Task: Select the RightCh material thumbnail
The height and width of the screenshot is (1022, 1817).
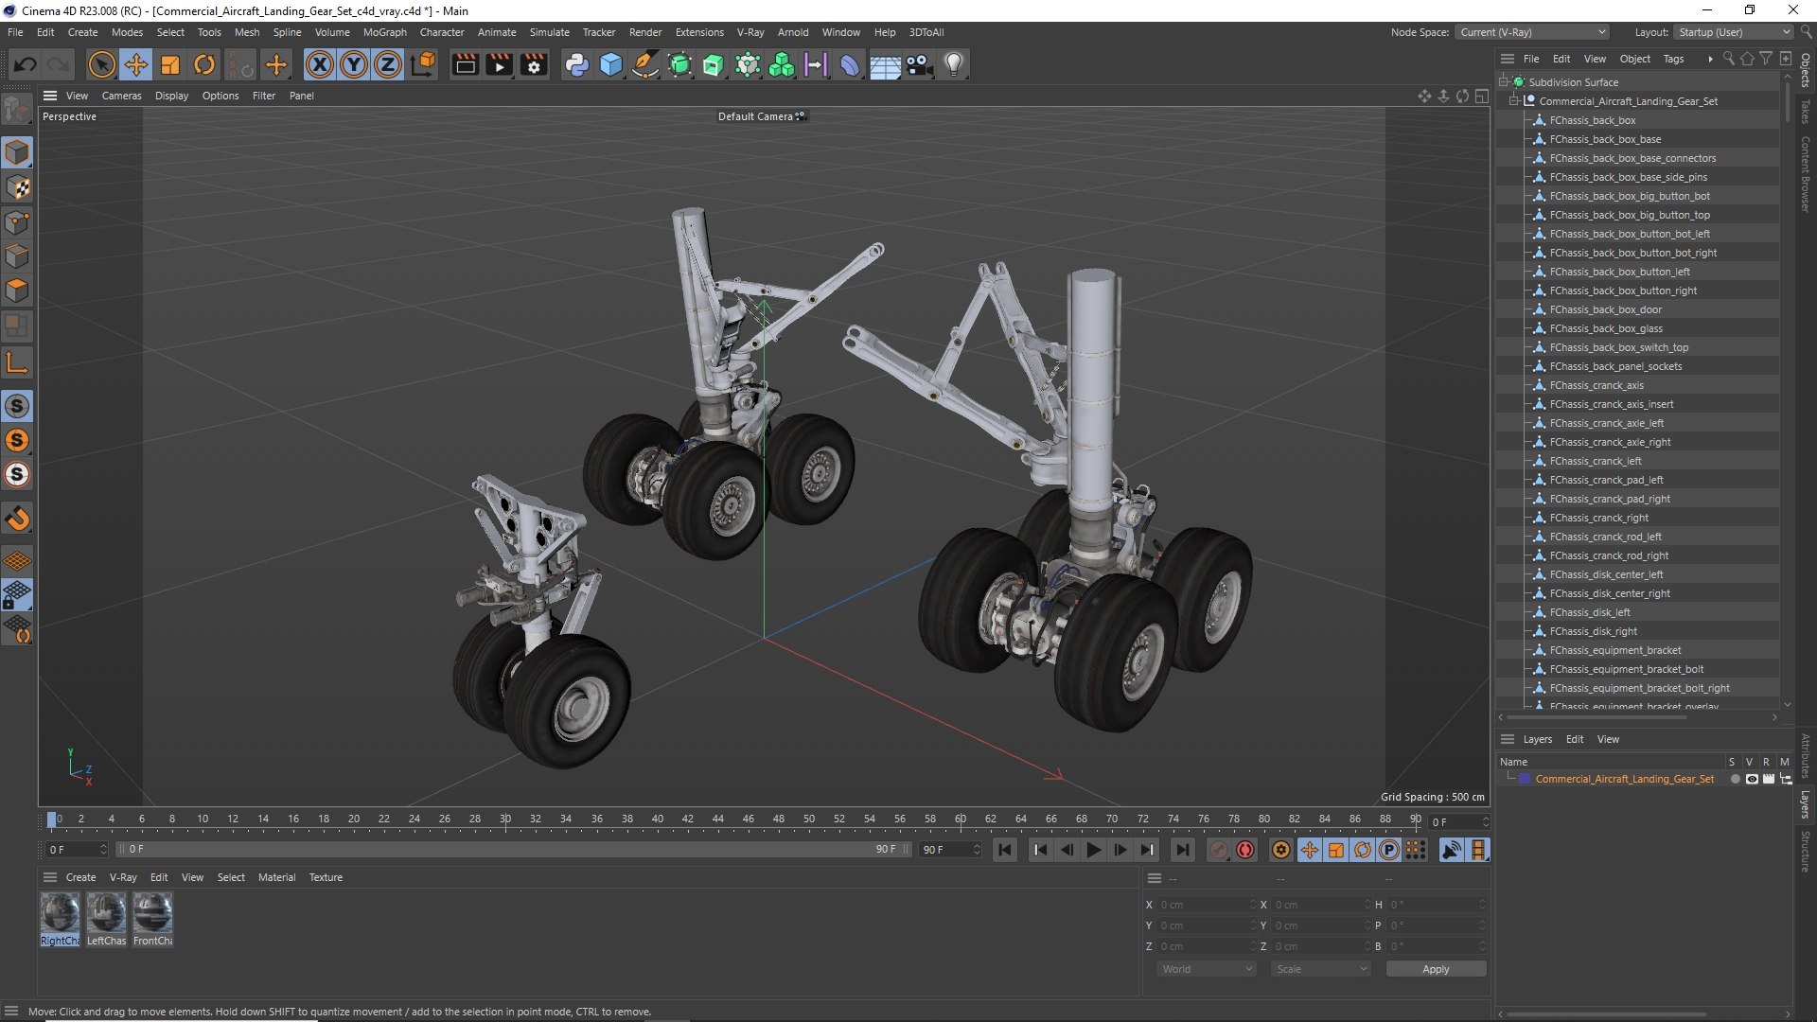Action: click(60, 919)
